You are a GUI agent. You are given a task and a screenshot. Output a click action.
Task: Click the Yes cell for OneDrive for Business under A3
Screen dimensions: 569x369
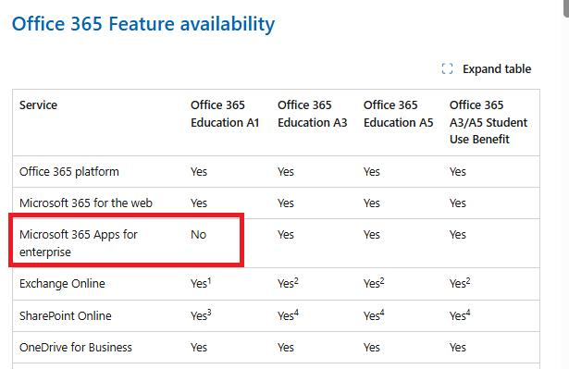(286, 347)
